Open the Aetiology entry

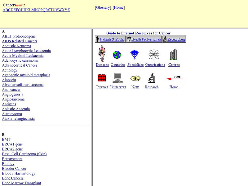[x=10, y=70]
